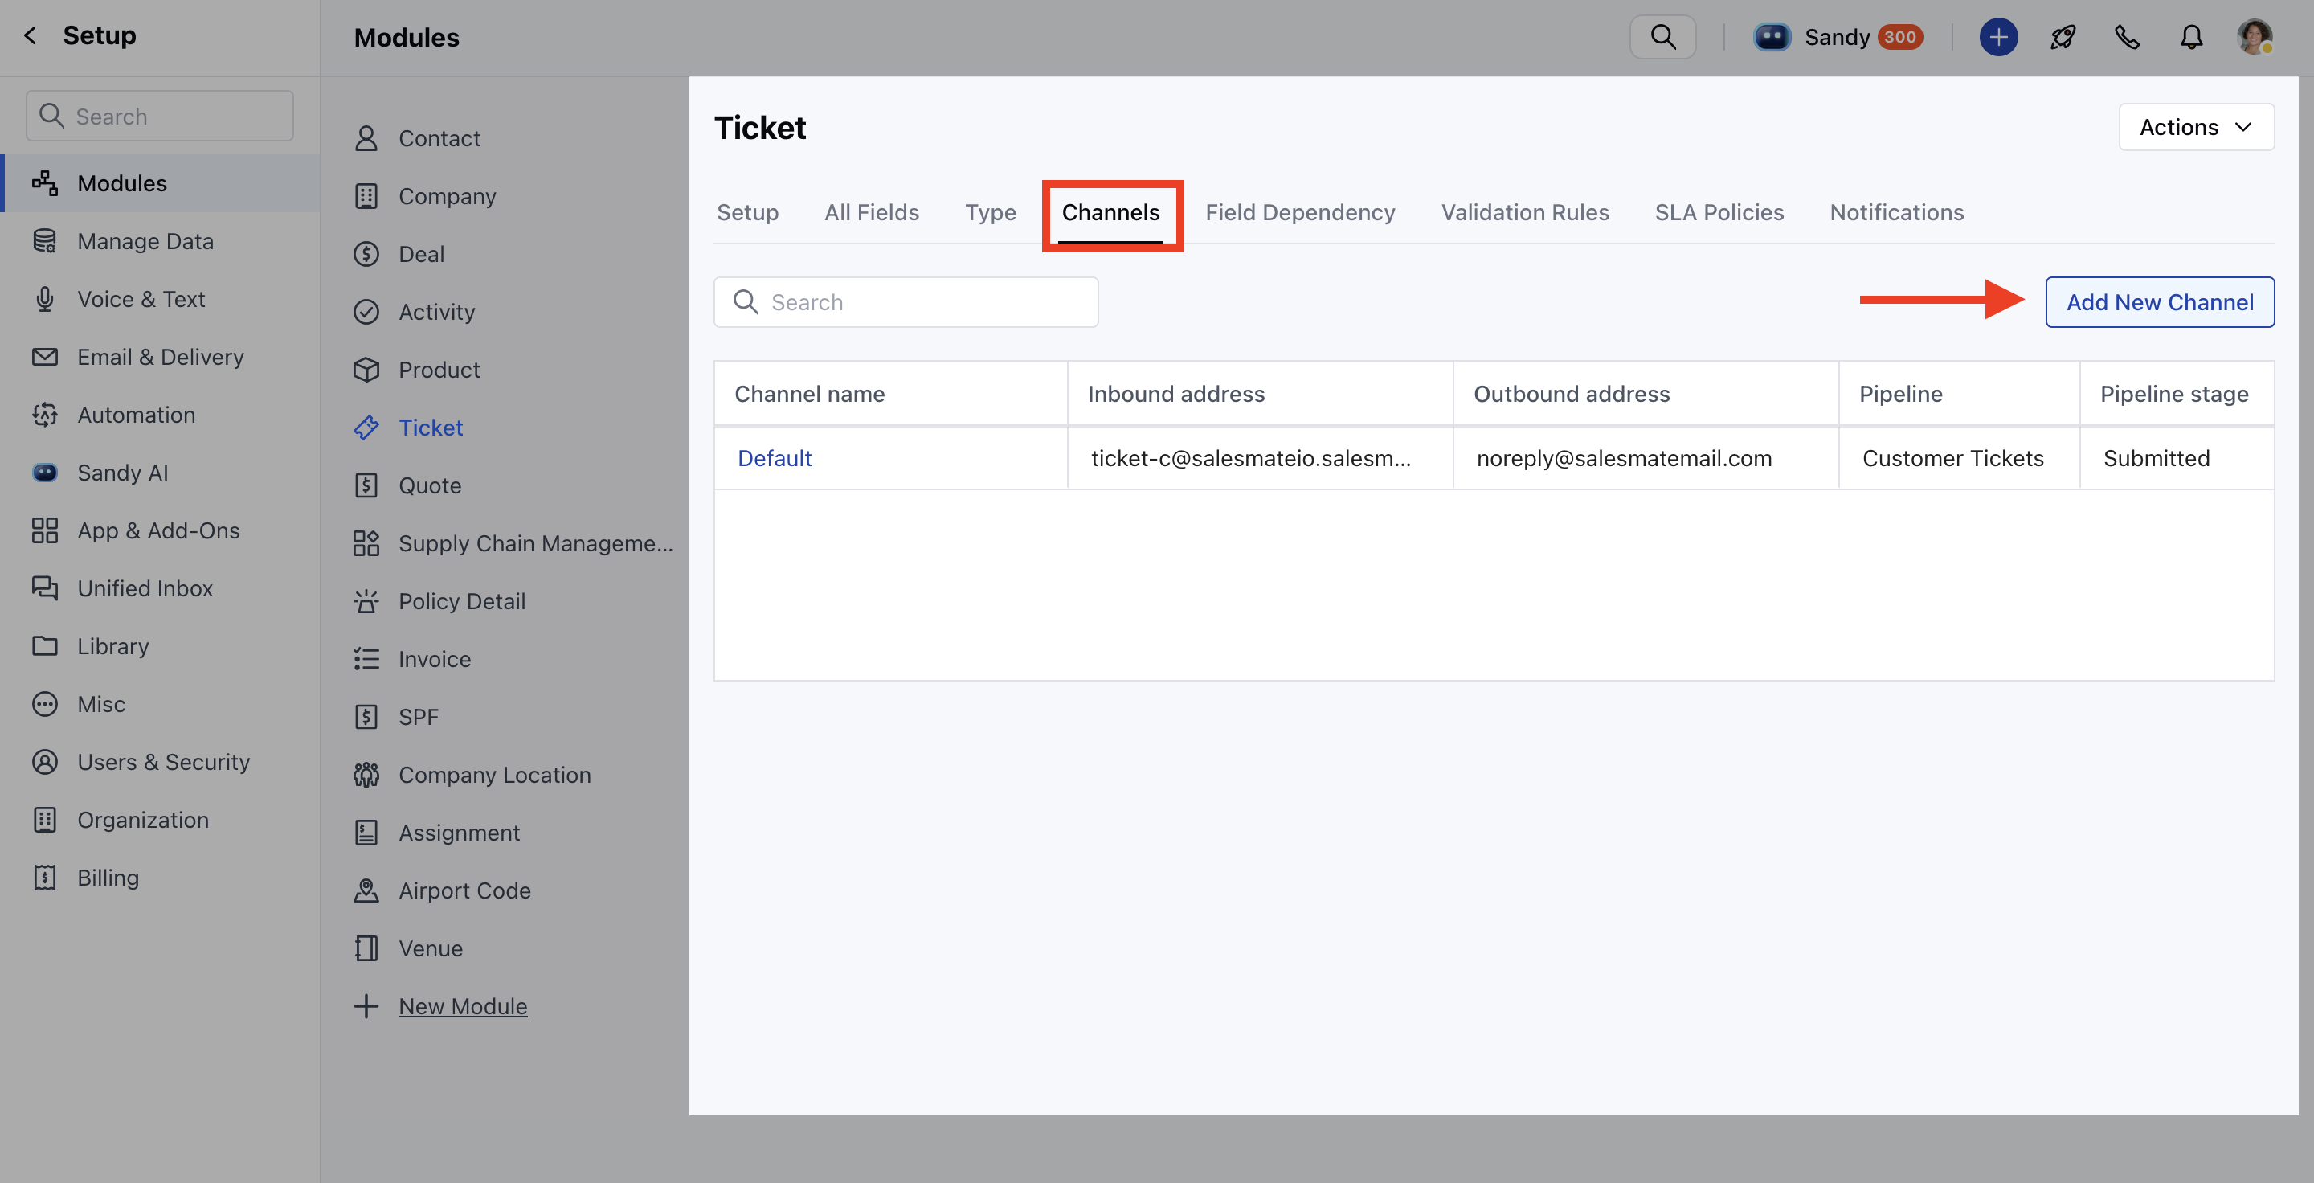Screen dimensions: 2314x1183
Task: Click the Inbound address column header
Action: [x=1261, y=394]
